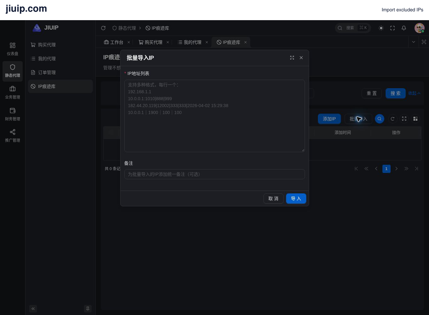This screenshot has width=429, height=315.
Task: Expand the dialog with fullscreen icon
Action: [x=292, y=58]
